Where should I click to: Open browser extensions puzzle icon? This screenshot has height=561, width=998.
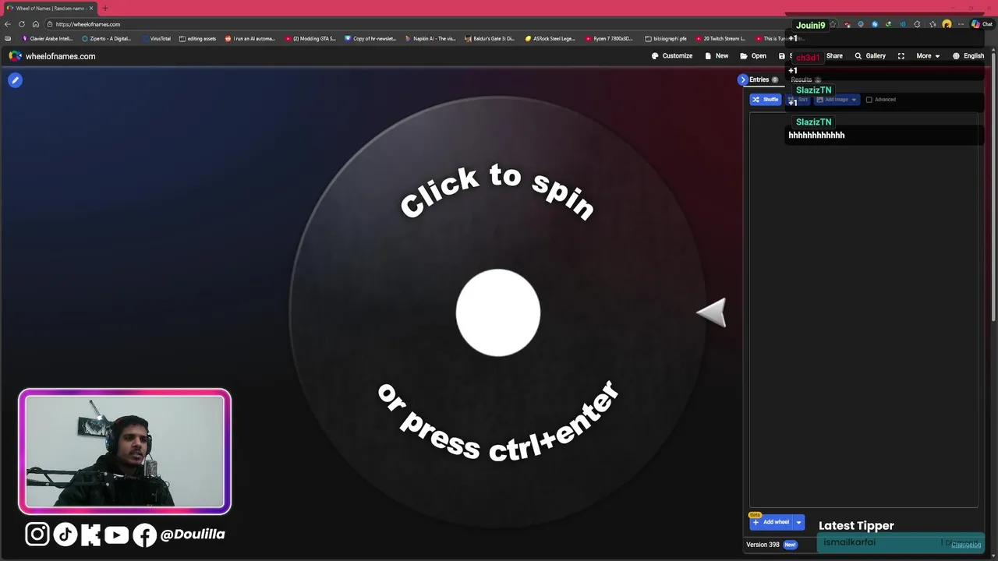(x=917, y=24)
